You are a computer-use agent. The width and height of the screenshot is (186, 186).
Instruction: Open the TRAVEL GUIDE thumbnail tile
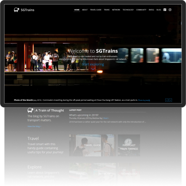pos(92,145)
